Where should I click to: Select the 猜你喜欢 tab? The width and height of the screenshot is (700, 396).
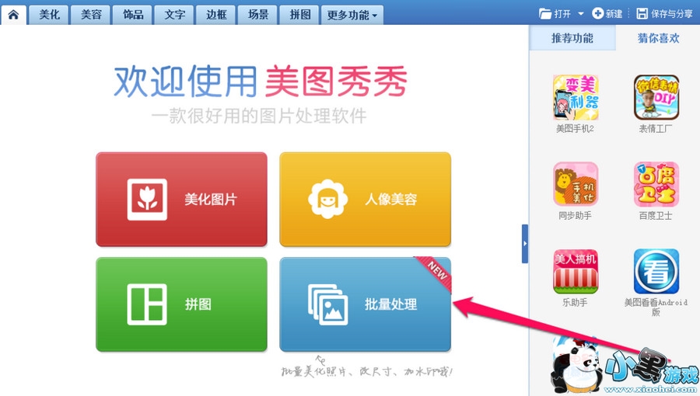coord(658,38)
